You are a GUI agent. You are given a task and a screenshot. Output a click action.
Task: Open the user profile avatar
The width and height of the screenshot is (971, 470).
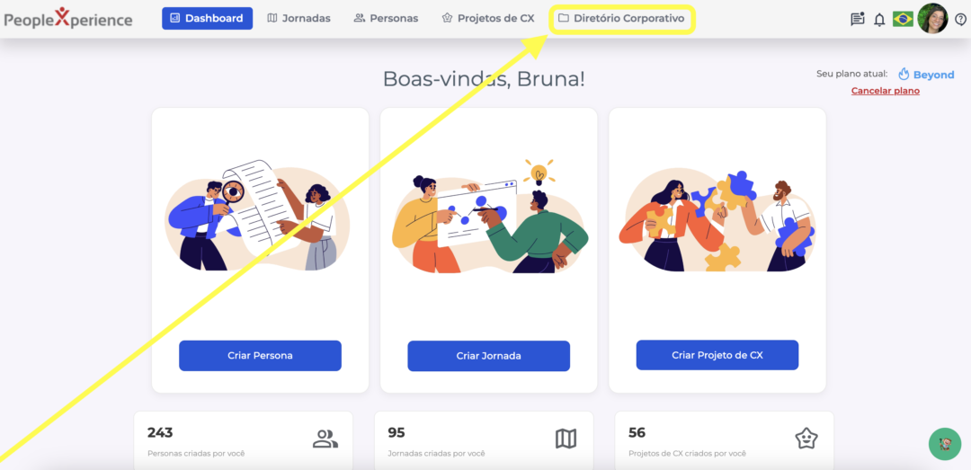click(x=932, y=19)
